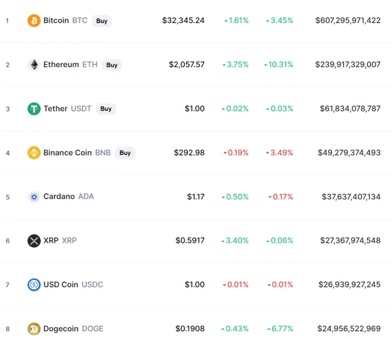Click the Cardano dotted logo icon
This screenshot has width=392, height=339.
(x=34, y=197)
